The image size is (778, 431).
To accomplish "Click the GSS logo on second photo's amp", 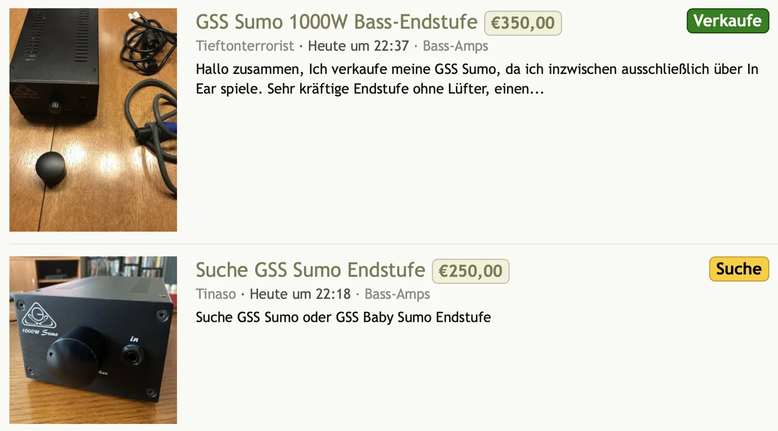I will tap(39, 315).
